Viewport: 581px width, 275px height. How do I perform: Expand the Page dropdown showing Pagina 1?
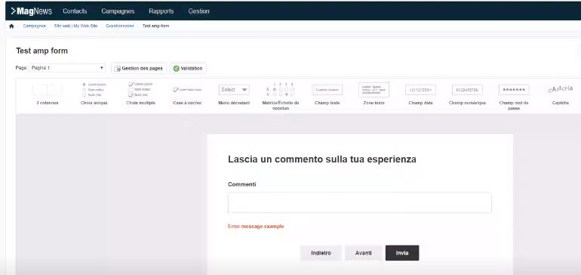coord(67,68)
